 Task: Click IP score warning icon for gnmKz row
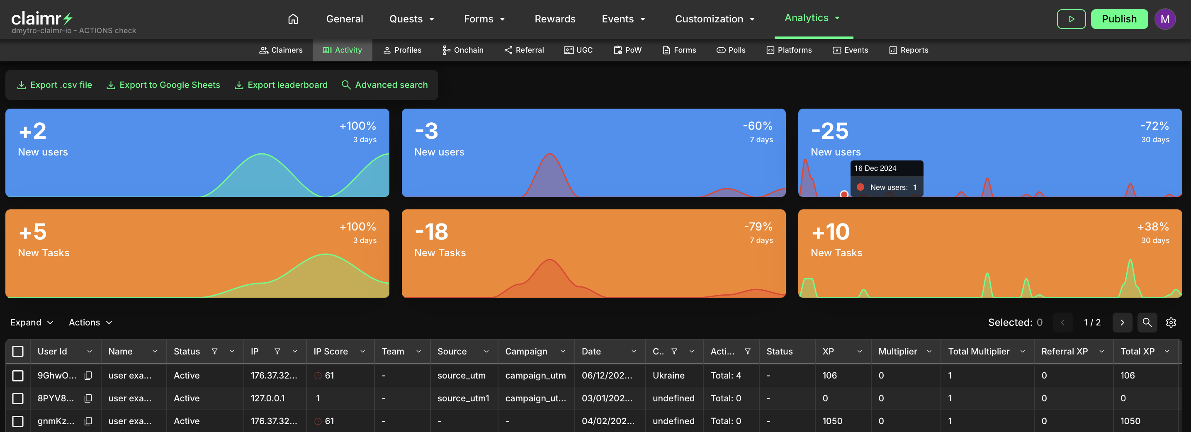(318, 421)
